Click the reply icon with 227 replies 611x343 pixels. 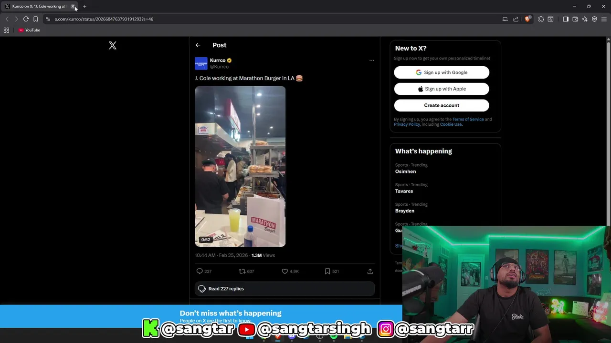200,271
